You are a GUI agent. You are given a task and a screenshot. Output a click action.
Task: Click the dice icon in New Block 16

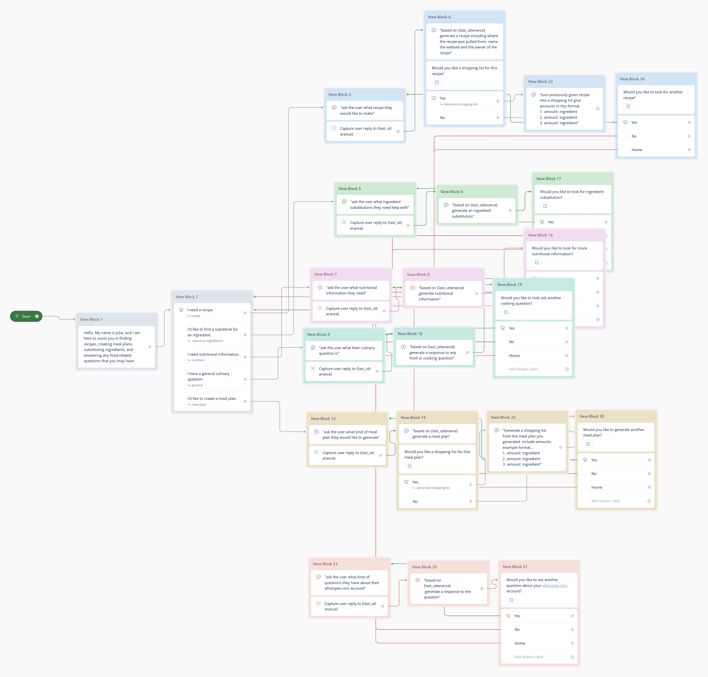tap(628, 106)
